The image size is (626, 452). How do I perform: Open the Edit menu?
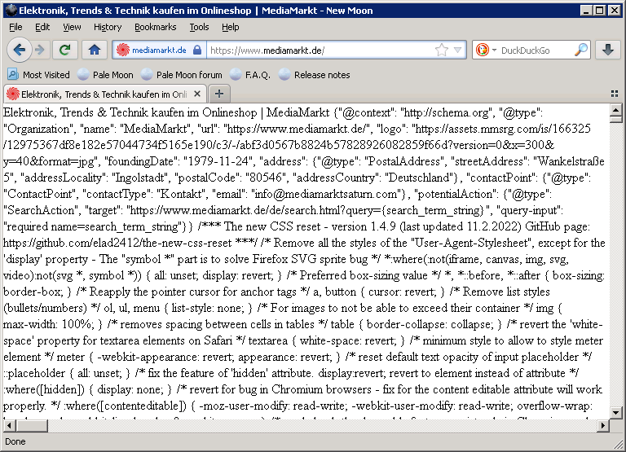42,27
